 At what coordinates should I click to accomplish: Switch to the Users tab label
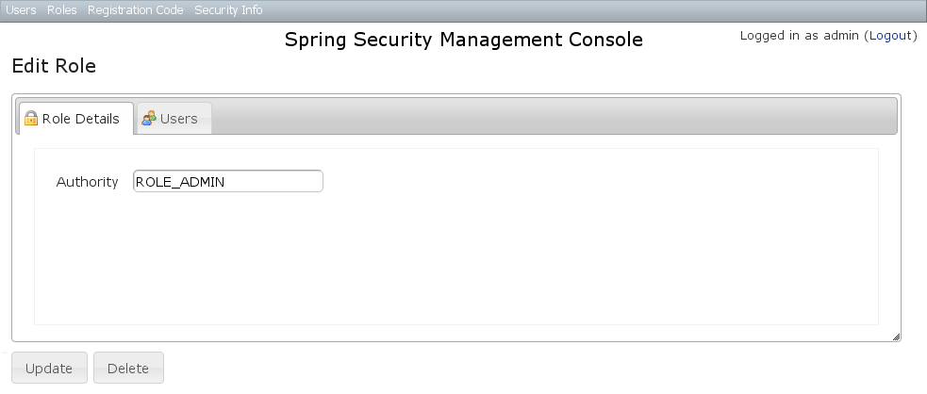click(178, 119)
